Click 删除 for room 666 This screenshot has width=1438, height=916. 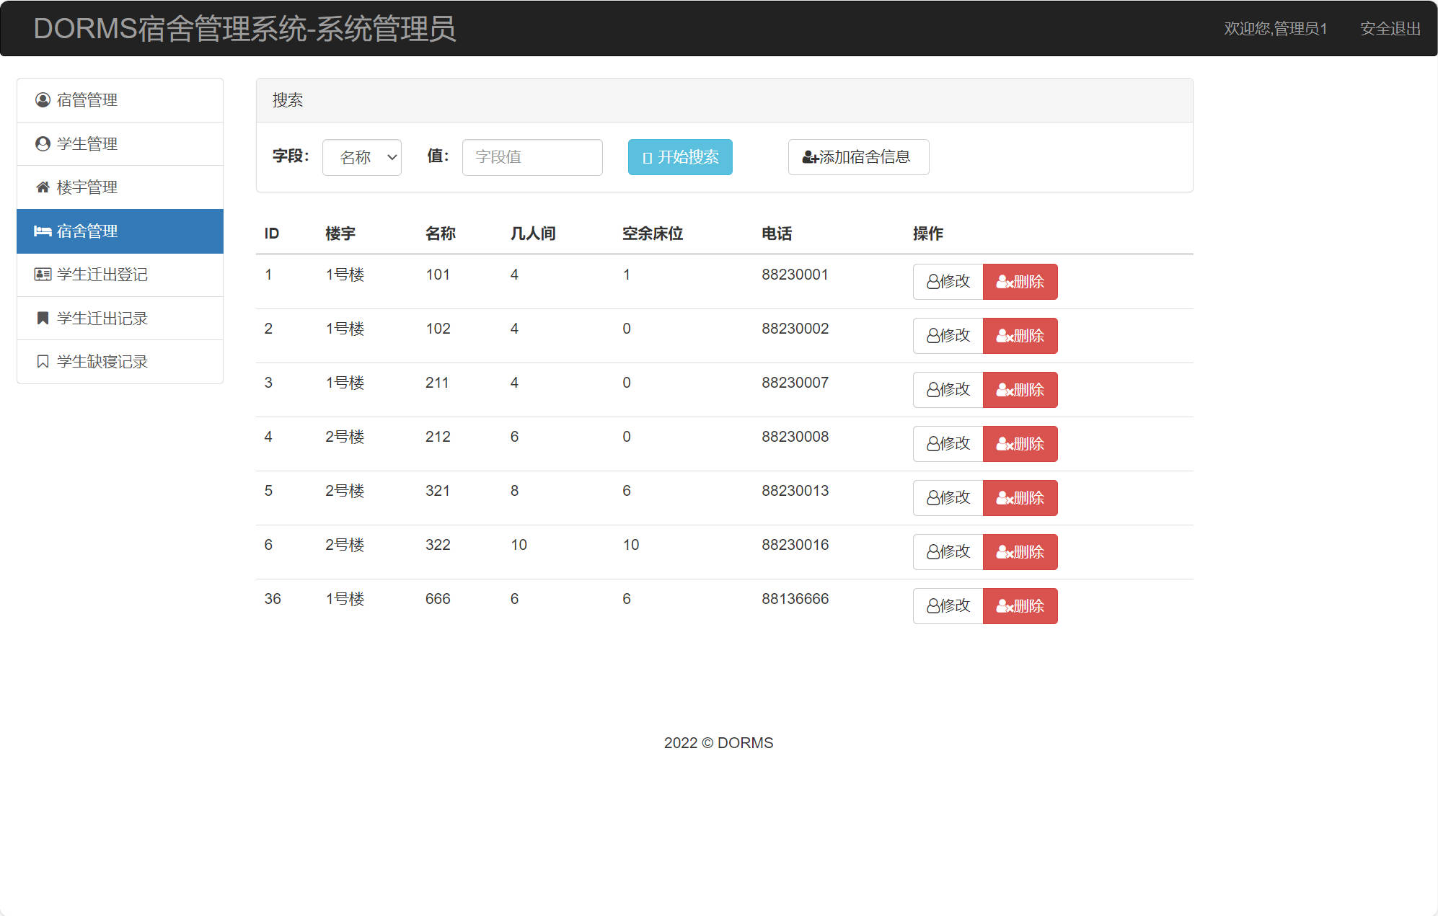pos(1020,606)
